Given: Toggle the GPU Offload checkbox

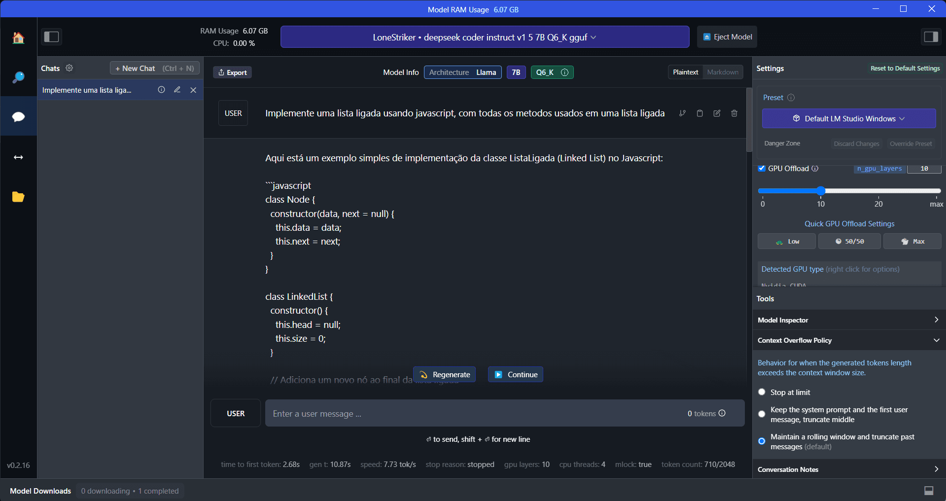Looking at the screenshot, I should click(x=762, y=169).
